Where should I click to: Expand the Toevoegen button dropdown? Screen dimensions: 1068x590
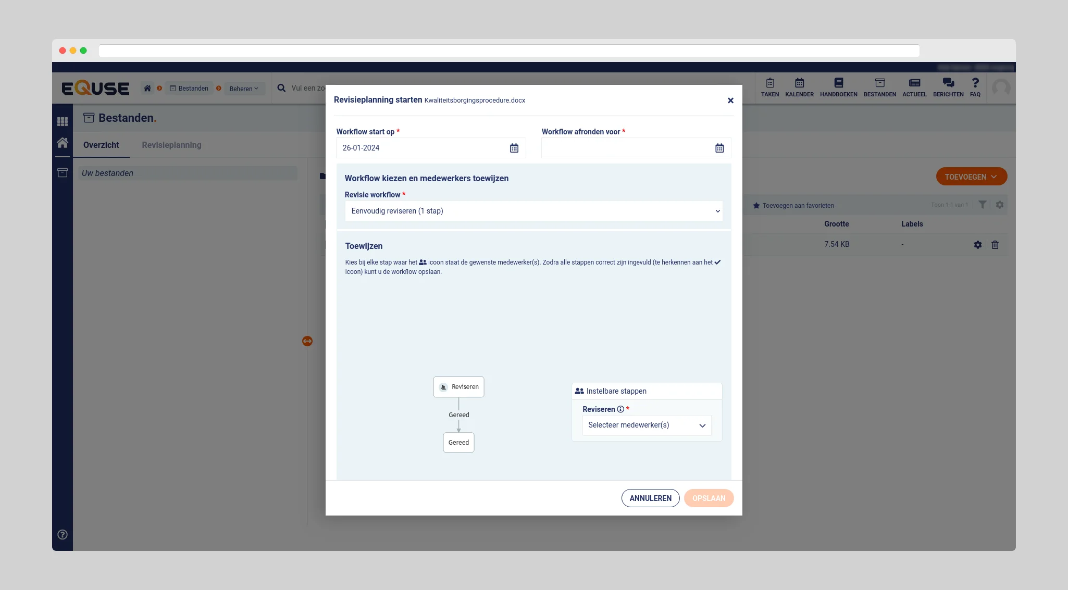pyautogui.click(x=971, y=177)
